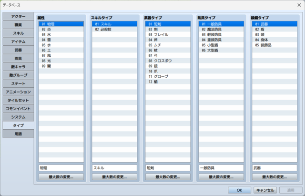Select weapon type 06 杖
The width and height of the screenshot is (305, 196).
point(168,50)
